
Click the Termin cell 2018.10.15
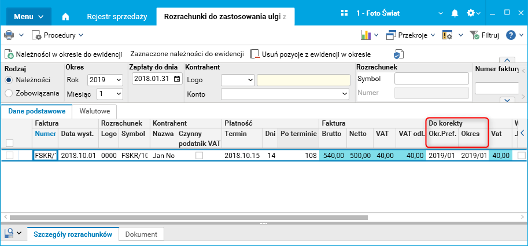point(241,155)
